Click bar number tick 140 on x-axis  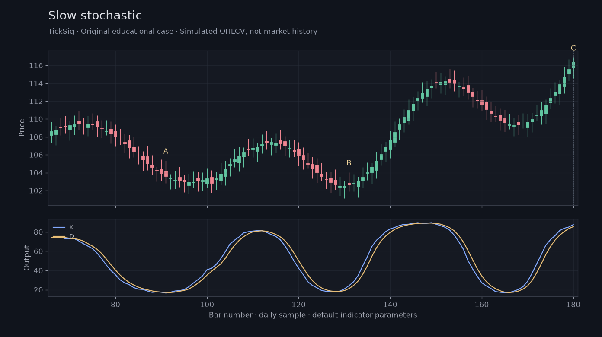click(x=390, y=304)
